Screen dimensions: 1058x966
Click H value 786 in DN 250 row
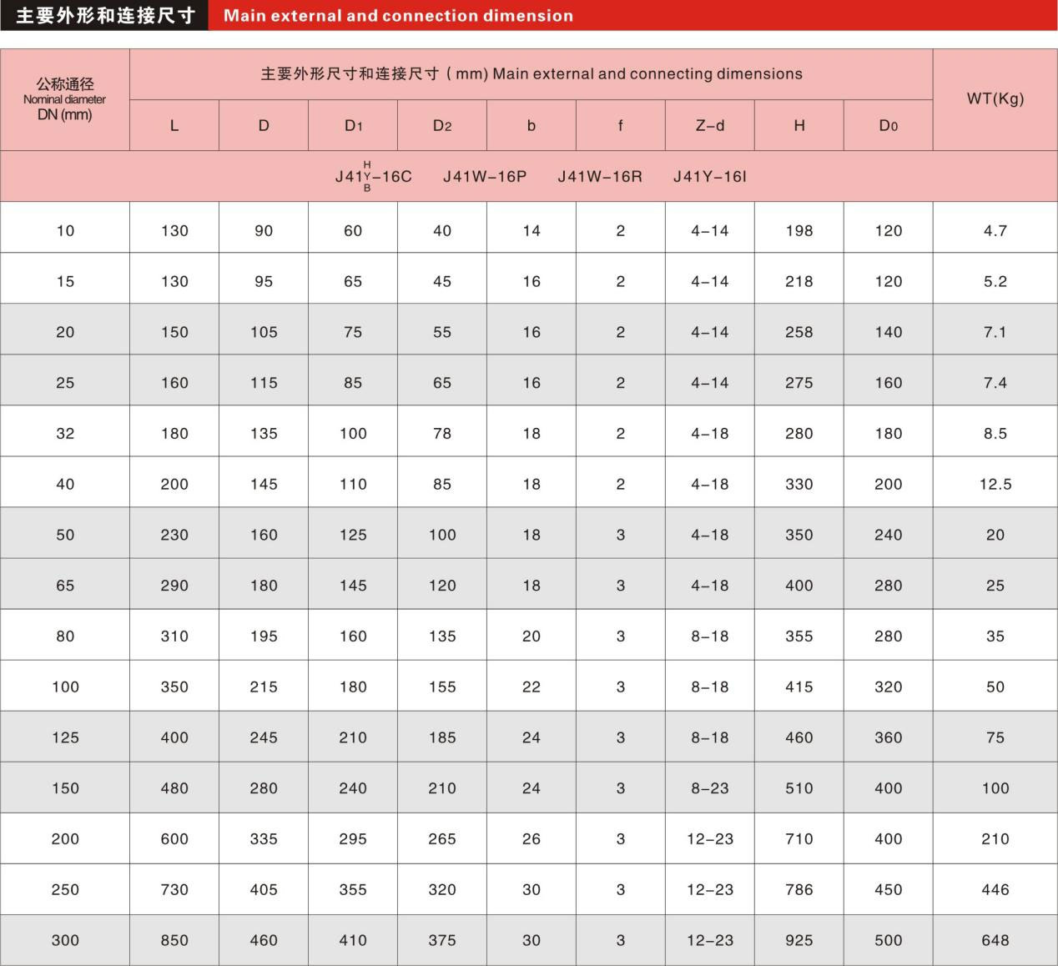tap(799, 889)
